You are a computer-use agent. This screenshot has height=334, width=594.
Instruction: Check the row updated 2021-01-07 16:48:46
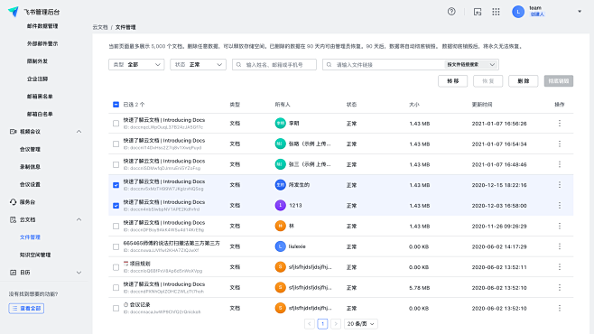tap(116, 164)
